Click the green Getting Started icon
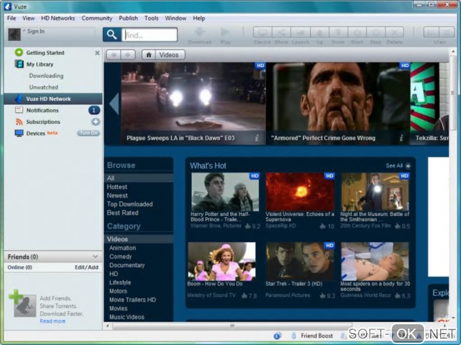461x345 pixels. (19, 52)
